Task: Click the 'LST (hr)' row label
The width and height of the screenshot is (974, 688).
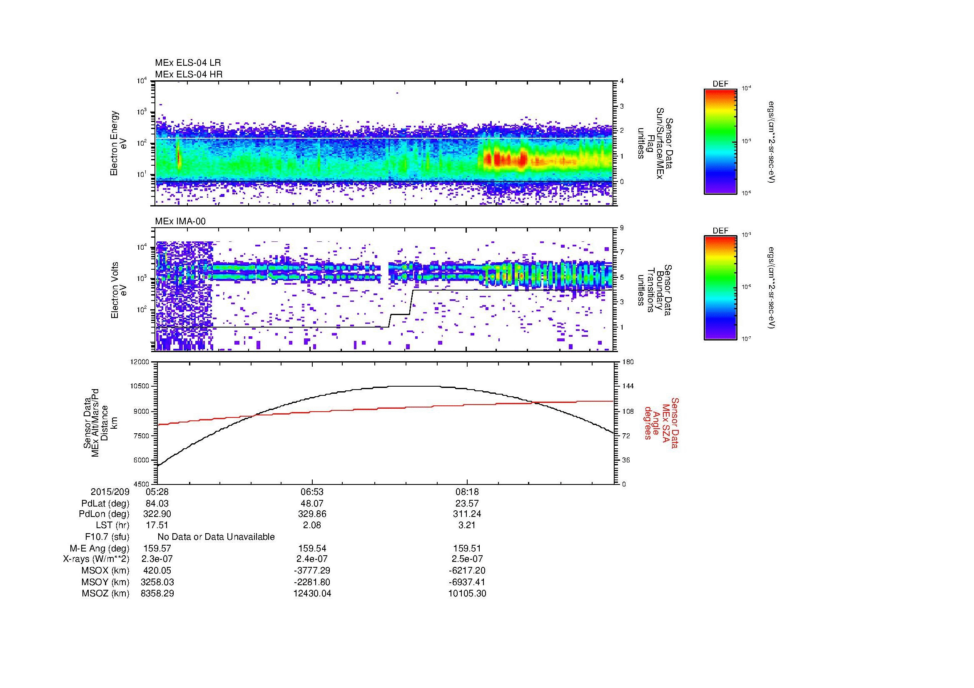Action: click(112, 525)
